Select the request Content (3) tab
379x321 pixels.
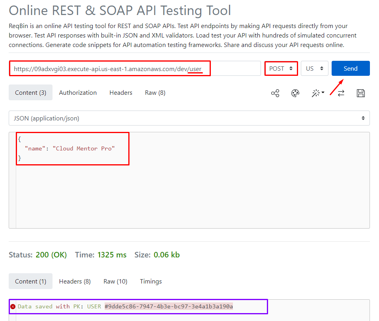click(x=30, y=93)
